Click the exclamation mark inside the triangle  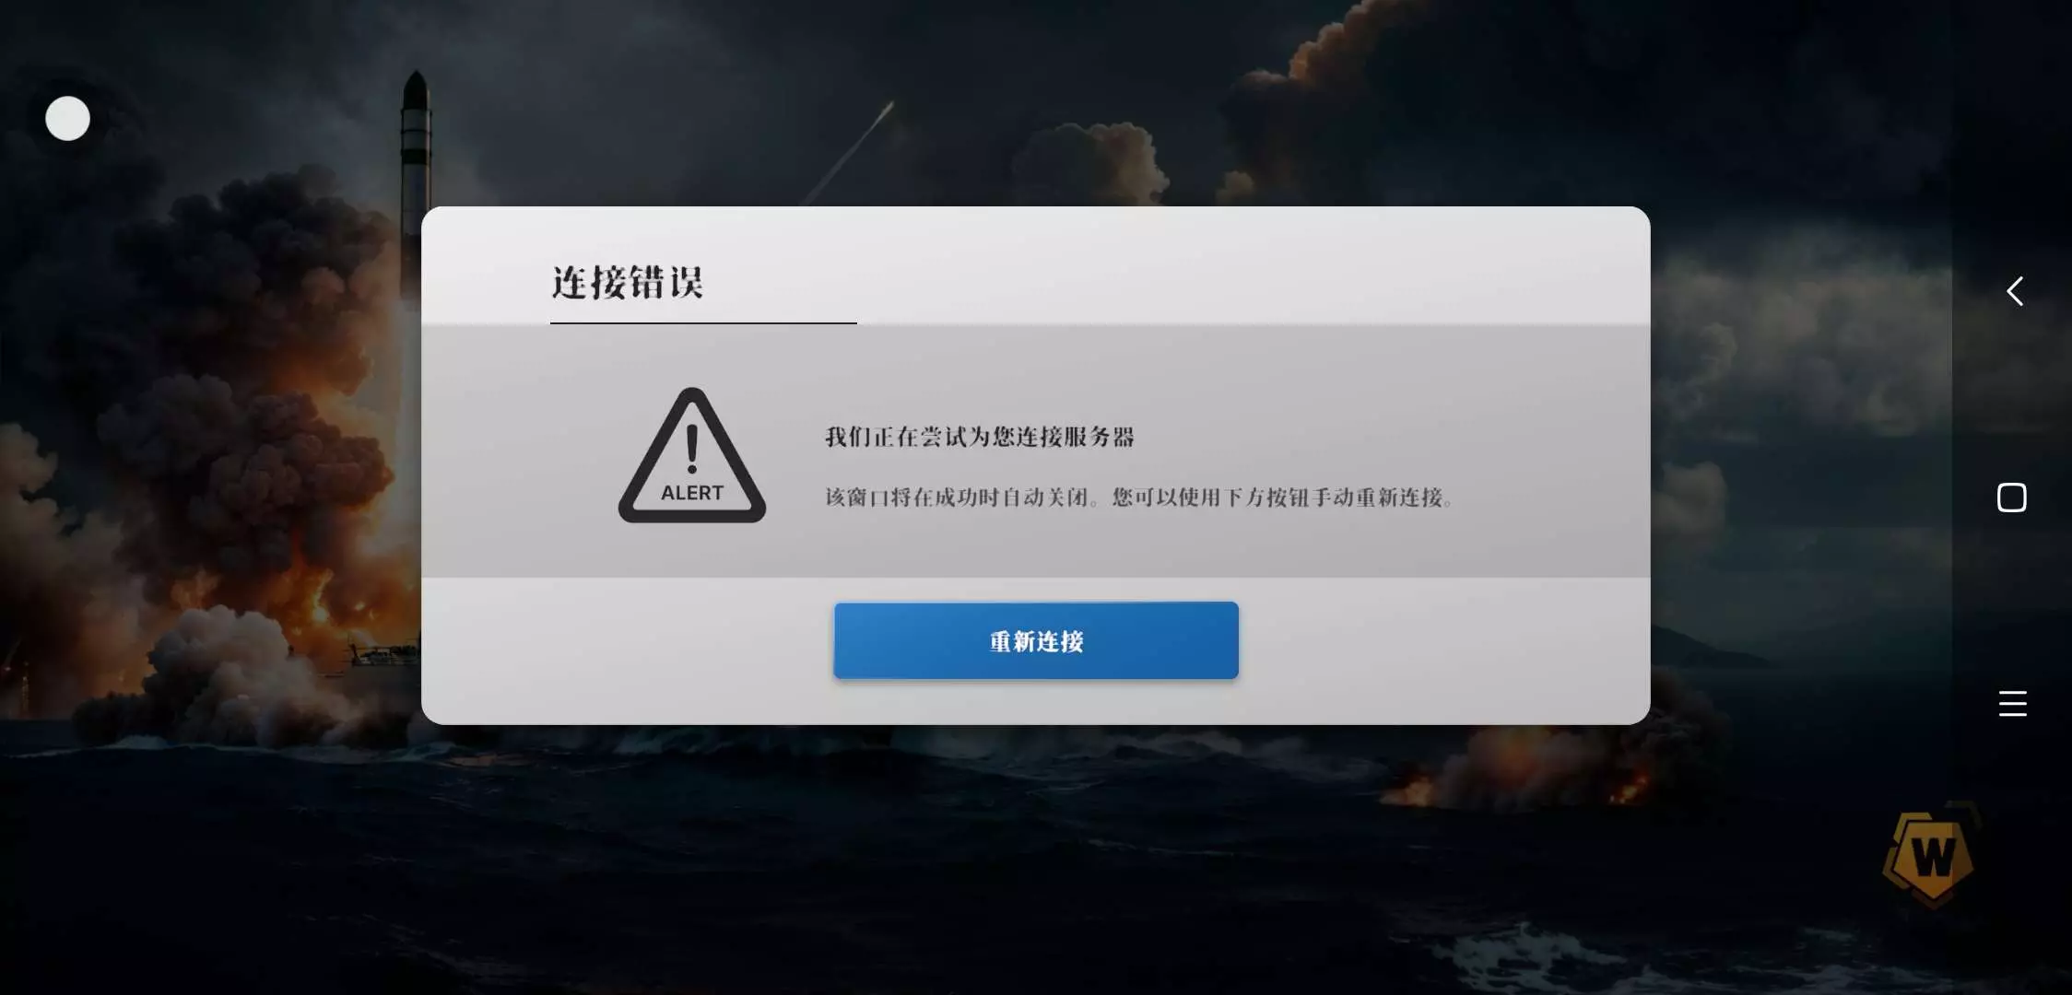click(x=692, y=450)
